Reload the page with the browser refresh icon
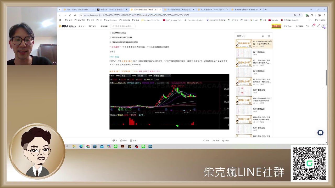This screenshot has height=188, width=335. [x=70, y=15]
